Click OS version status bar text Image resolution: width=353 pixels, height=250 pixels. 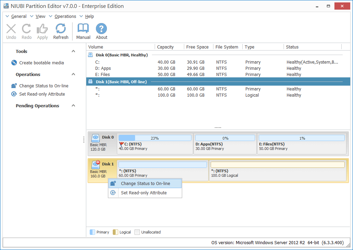(x=277, y=242)
